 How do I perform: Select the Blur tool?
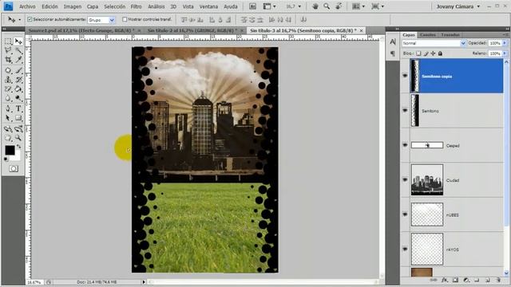tap(8, 99)
